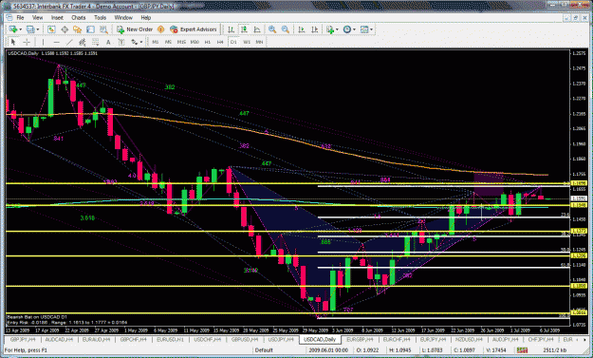The image size is (593, 358).
Task: Select the Horizontal Line drawing tool
Action: tap(56, 42)
